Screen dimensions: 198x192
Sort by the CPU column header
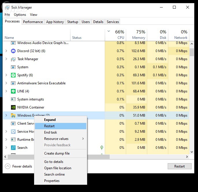(x=115, y=35)
